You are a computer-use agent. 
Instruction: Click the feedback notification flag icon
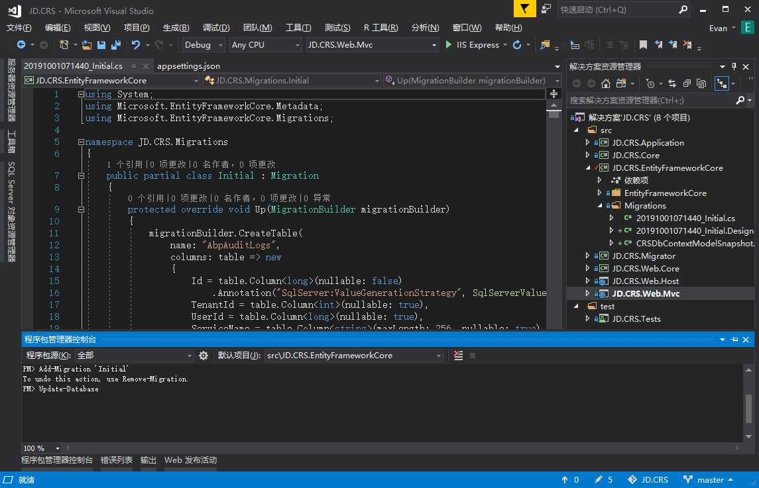[525, 9]
